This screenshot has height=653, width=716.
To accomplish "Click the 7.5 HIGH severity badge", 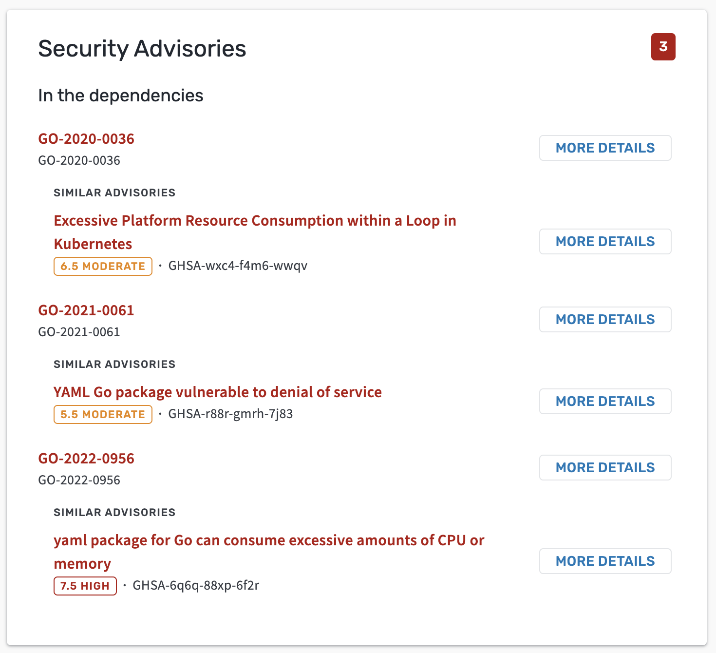I will click(x=85, y=586).
